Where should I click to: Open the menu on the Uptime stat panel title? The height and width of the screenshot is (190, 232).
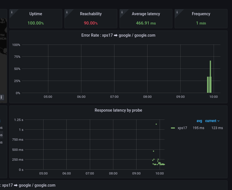pyautogui.click(x=36, y=14)
